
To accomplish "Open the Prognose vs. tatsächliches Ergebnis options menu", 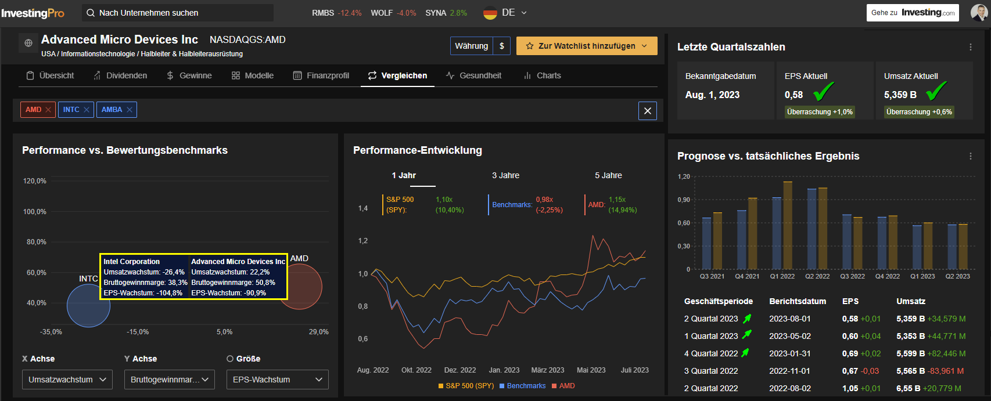I will tap(971, 156).
